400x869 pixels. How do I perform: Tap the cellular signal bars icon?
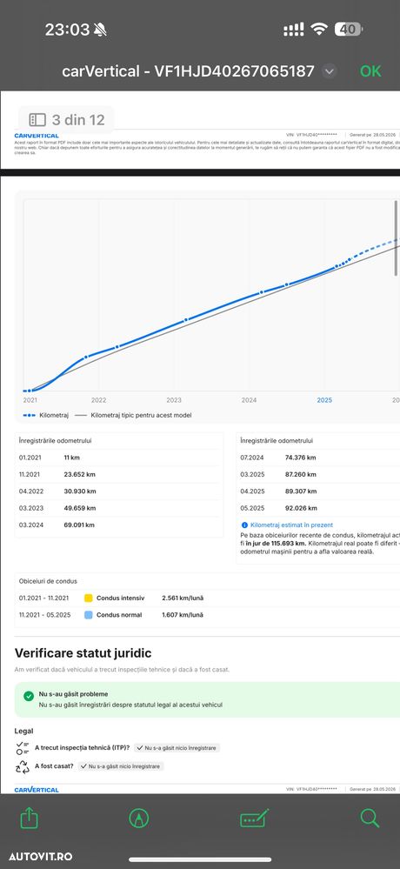click(294, 30)
